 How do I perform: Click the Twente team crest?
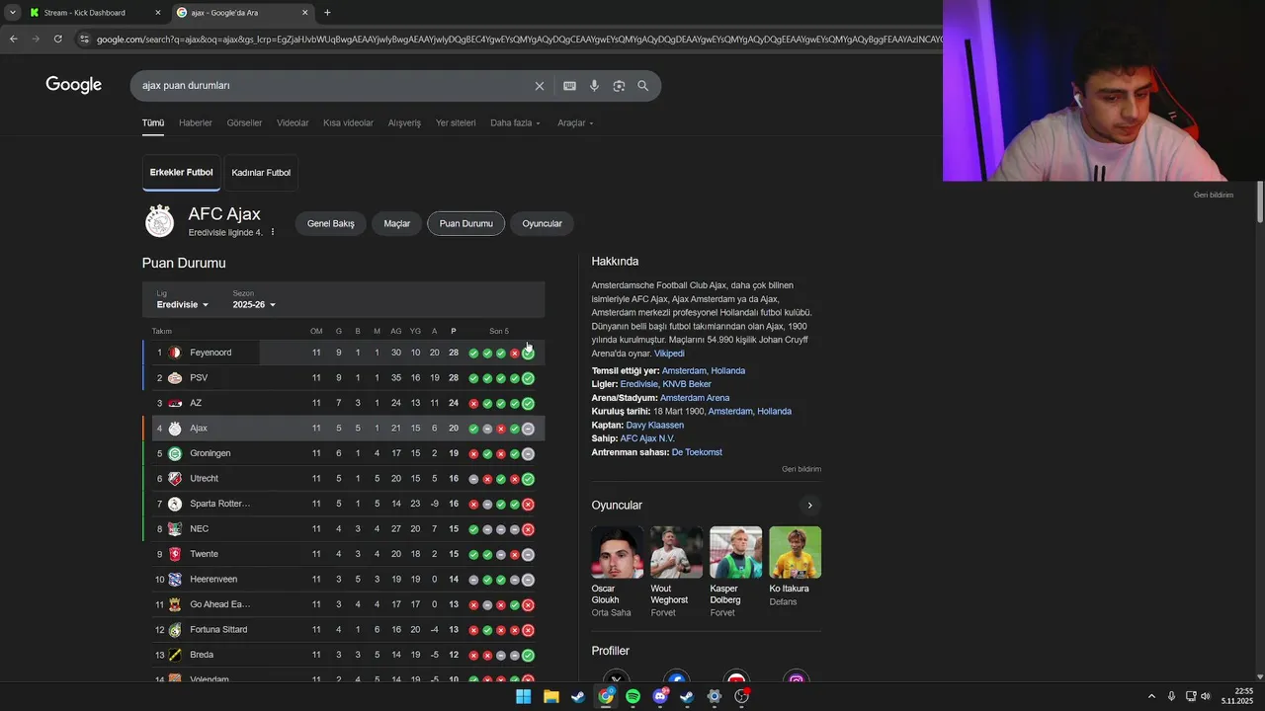click(175, 554)
